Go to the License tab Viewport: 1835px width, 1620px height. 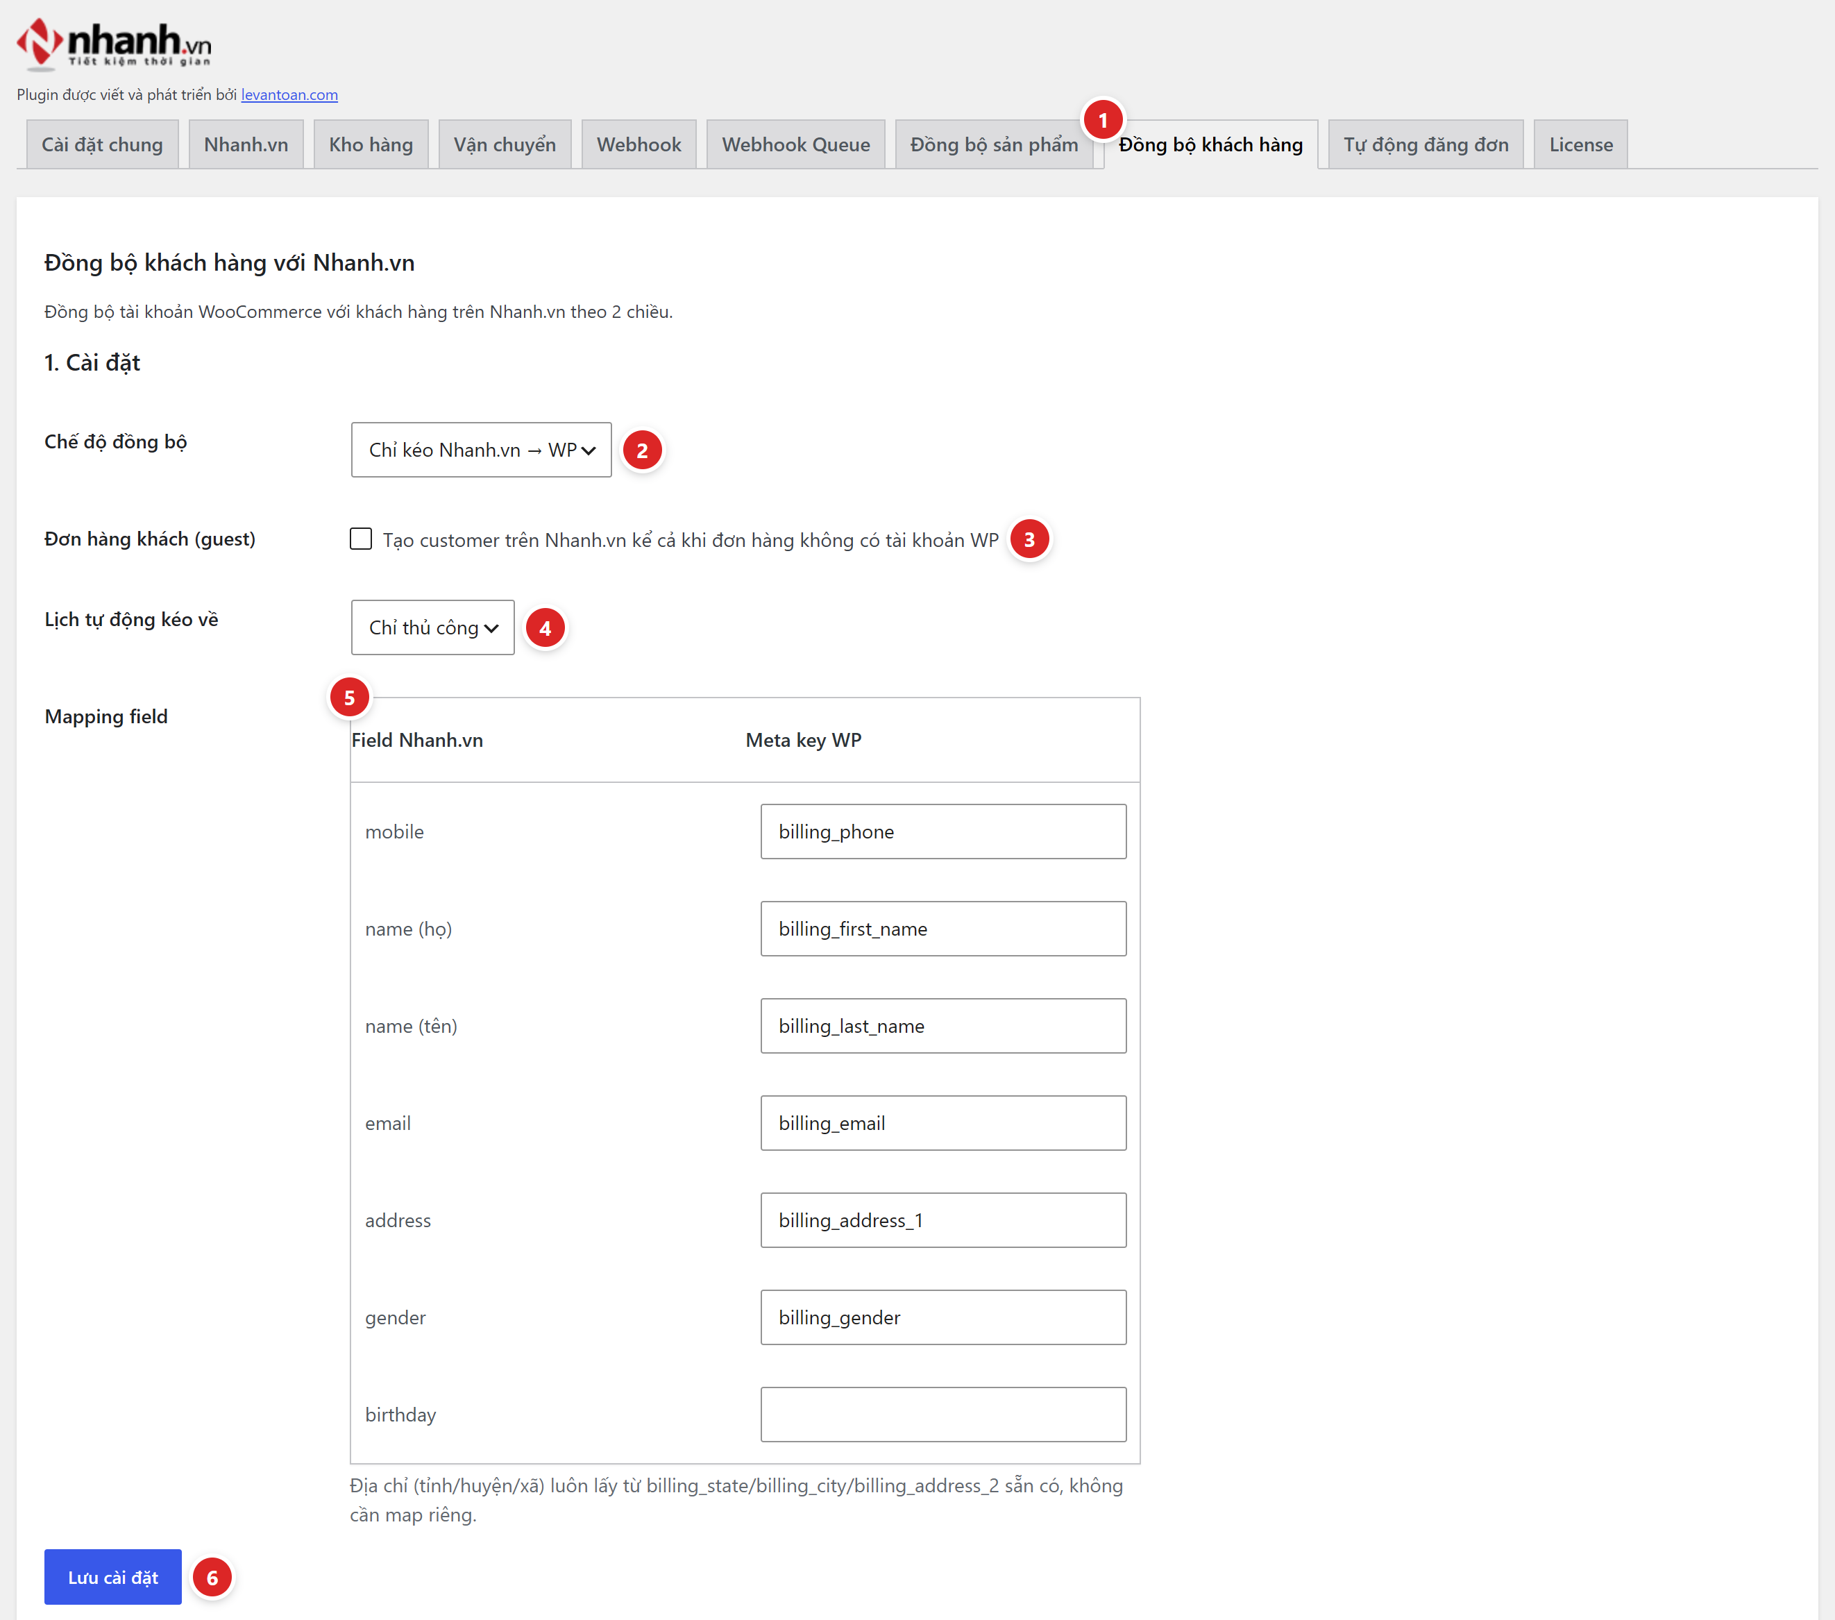coord(1580,144)
